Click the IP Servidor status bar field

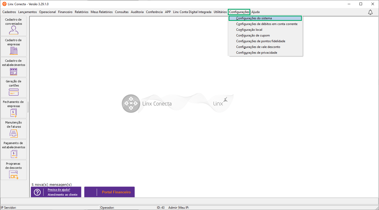pos(50,208)
